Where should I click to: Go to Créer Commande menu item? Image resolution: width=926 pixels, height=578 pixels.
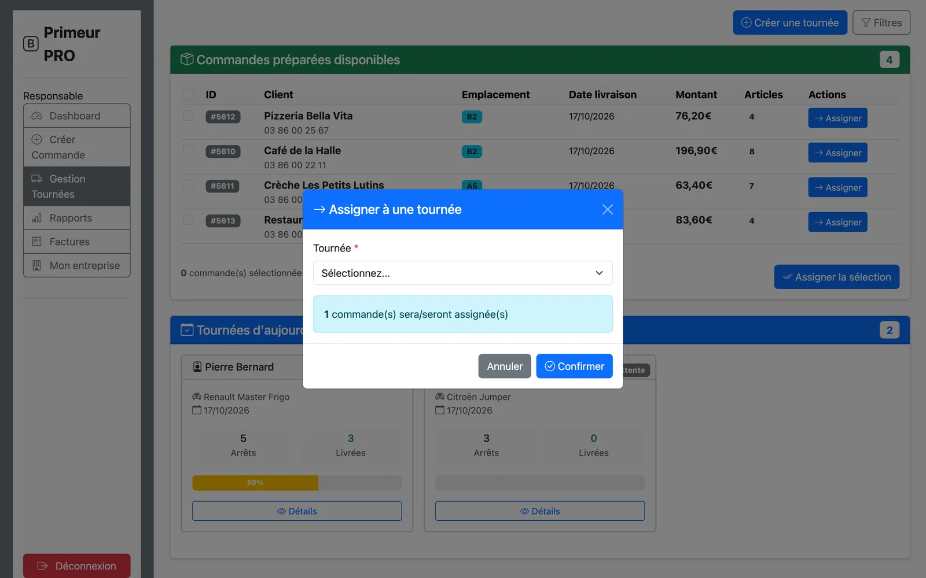tap(76, 147)
